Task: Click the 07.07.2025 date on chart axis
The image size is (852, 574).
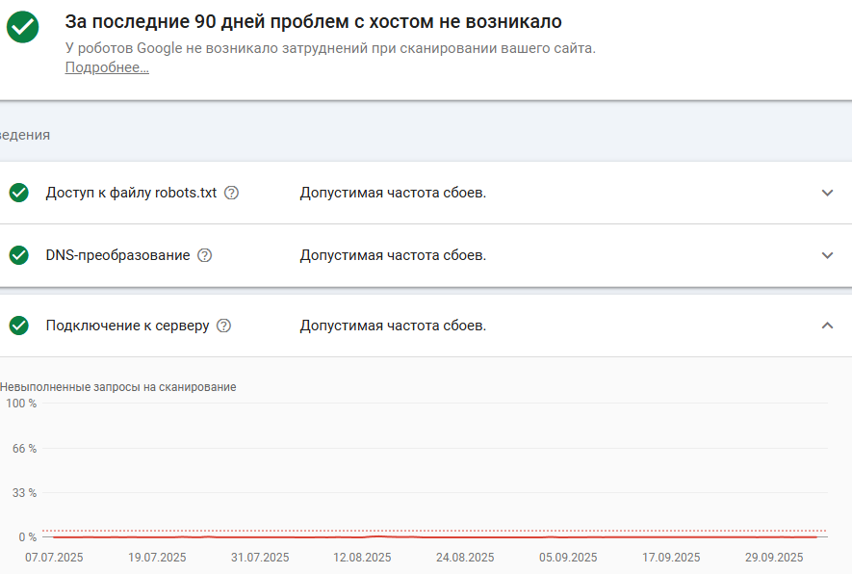Action: 54,558
